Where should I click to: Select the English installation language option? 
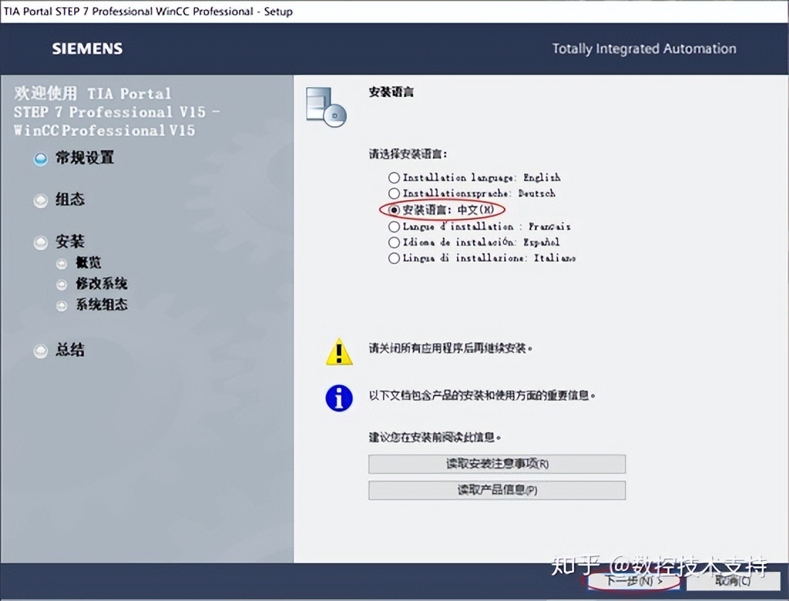pos(394,177)
